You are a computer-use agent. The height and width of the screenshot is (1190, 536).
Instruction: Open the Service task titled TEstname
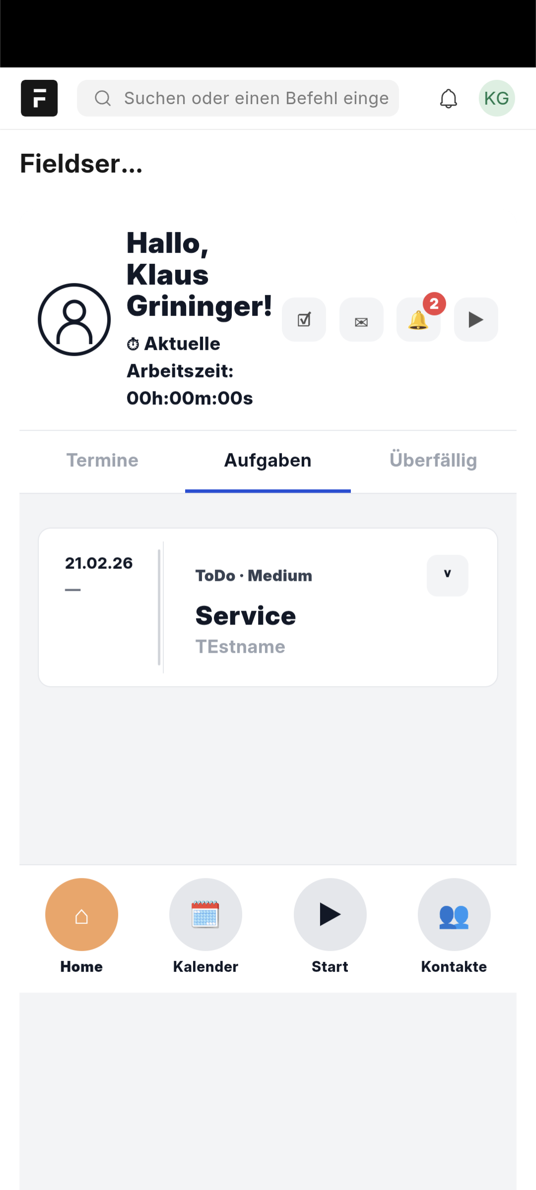[246, 616]
